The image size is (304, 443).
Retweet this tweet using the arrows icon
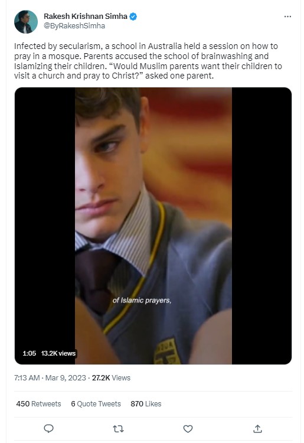(x=118, y=429)
